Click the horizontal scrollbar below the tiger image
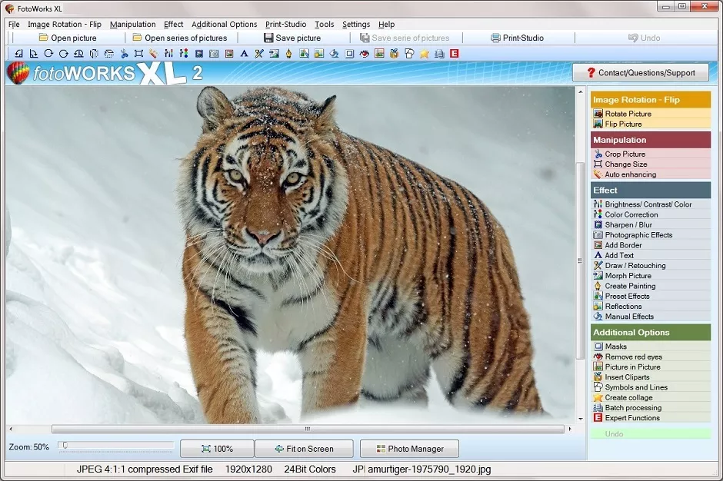 point(308,429)
